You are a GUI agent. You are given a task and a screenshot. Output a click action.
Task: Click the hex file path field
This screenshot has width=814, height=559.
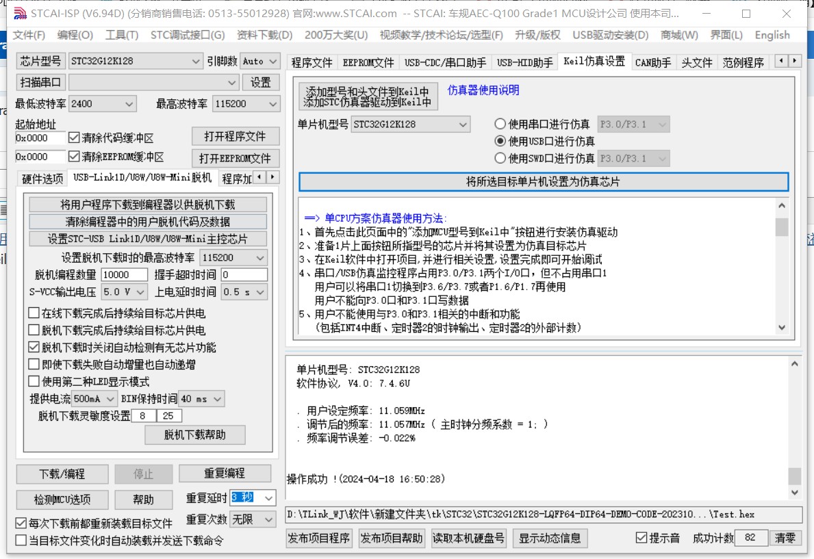544,515
